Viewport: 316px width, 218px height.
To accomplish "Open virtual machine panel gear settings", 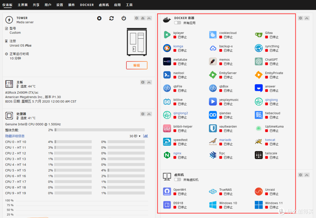I will click(x=300, y=175).
